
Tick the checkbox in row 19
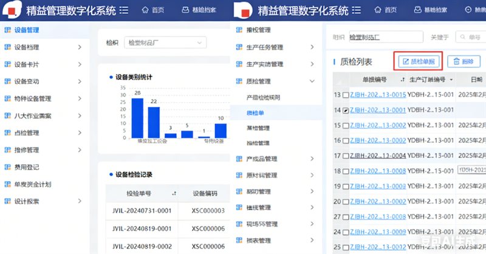(x=346, y=187)
